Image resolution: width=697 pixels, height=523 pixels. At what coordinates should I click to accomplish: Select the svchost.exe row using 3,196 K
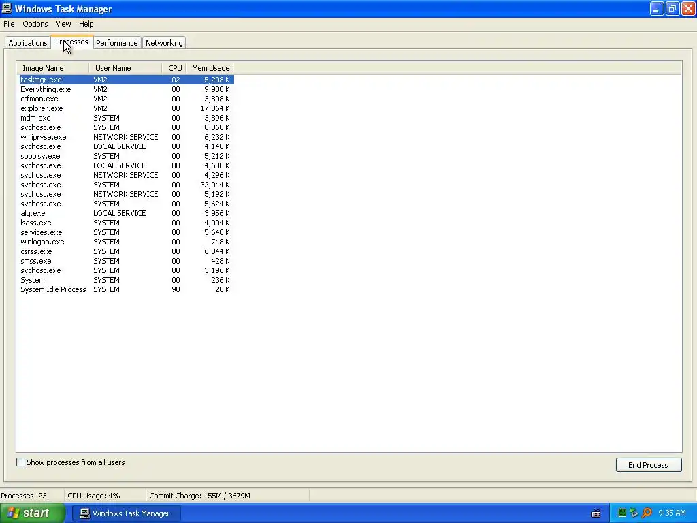(127, 270)
